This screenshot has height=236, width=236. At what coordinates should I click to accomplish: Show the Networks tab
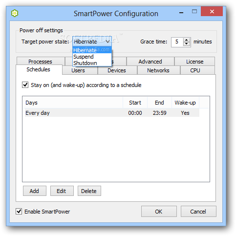158,70
